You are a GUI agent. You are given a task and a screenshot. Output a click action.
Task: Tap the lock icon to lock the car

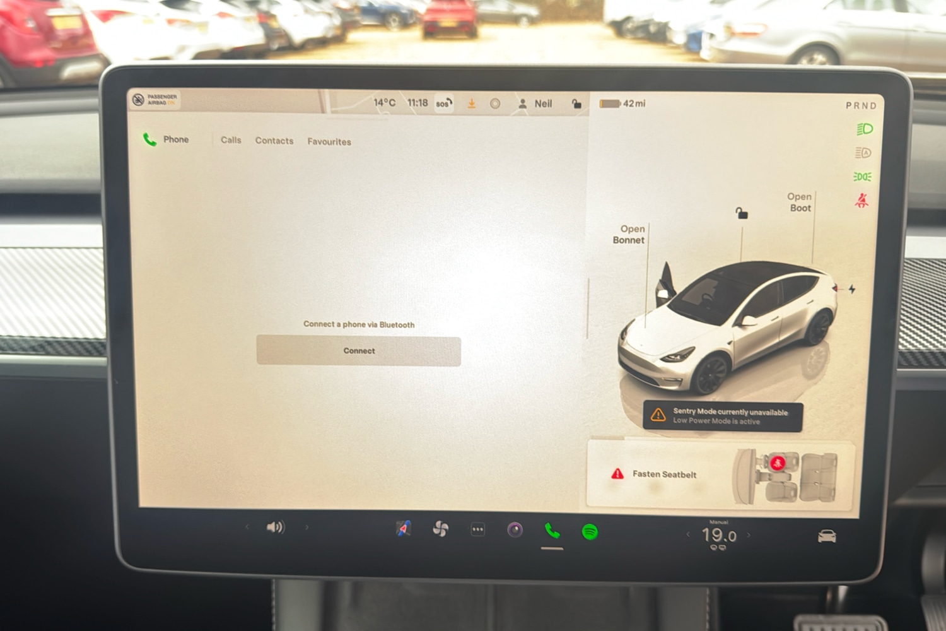tap(576, 103)
